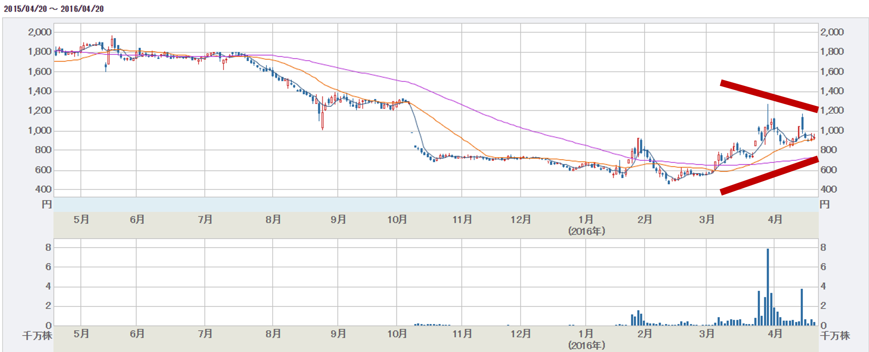Pick 1,400 on the right price axis

point(832,91)
